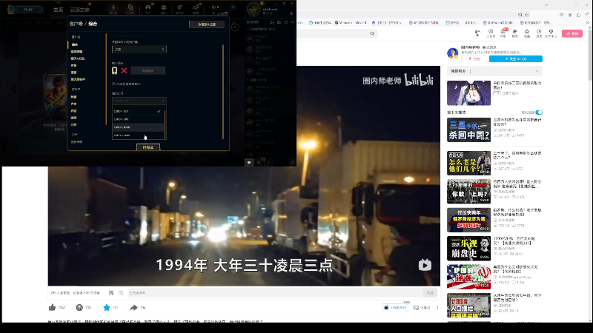The image size is (593, 333).
Task: Open the 逆袭之路 video thumbnail
Action: (468, 277)
